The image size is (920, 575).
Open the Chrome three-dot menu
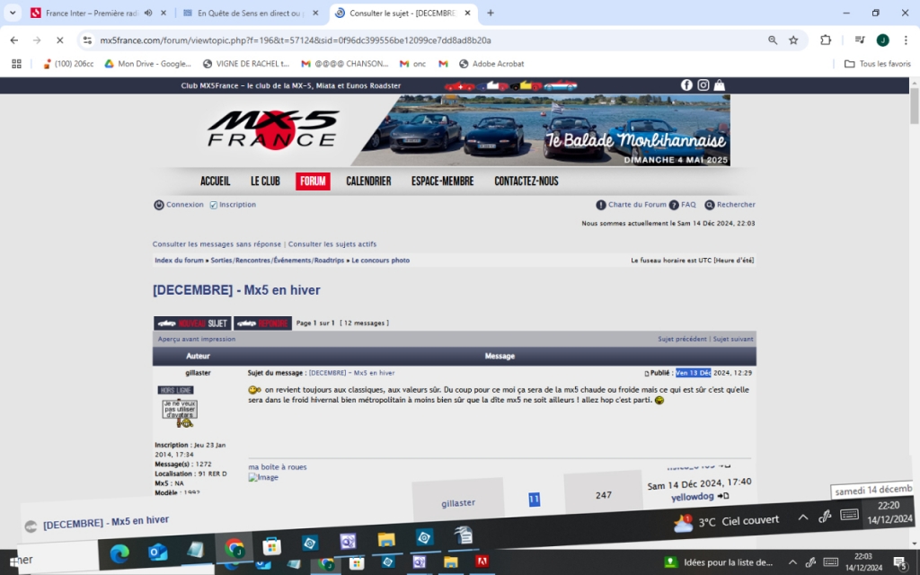pyautogui.click(x=906, y=40)
